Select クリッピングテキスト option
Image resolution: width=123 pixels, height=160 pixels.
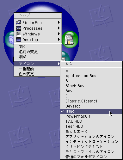[x=91, y=147]
